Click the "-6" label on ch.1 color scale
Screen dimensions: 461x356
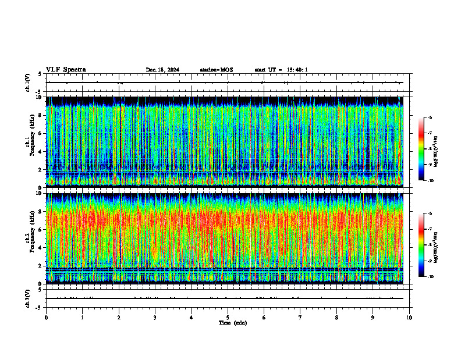pyautogui.click(x=430, y=117)
